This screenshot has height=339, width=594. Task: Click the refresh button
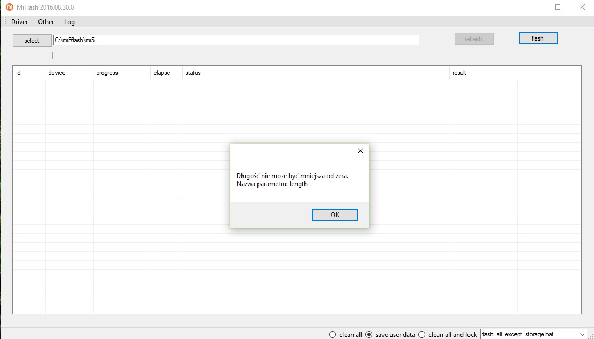coord(473,39)
